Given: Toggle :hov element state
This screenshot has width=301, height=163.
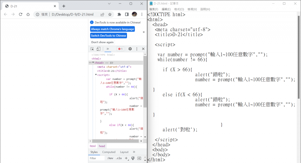Looking at the screenshot, I should point(110,158).
